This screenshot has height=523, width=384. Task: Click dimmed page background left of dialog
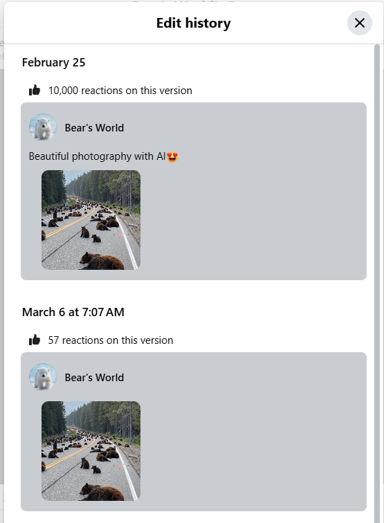(1, 267)
